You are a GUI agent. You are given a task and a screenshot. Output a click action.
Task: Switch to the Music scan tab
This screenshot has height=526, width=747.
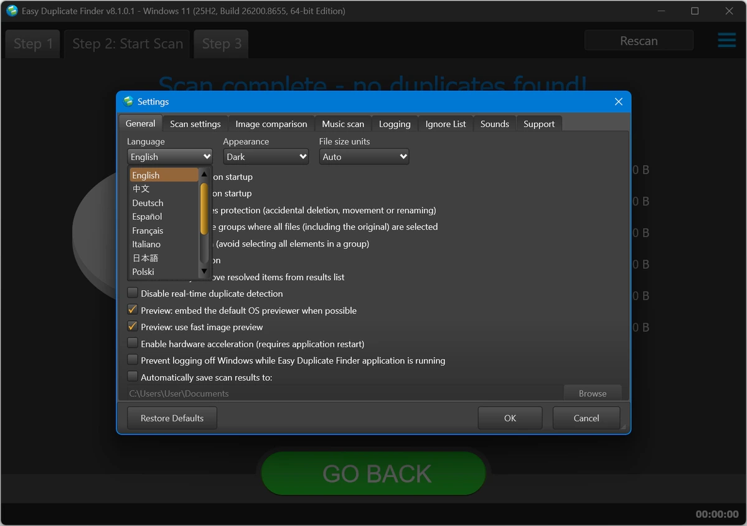click(x=343, y=124)
